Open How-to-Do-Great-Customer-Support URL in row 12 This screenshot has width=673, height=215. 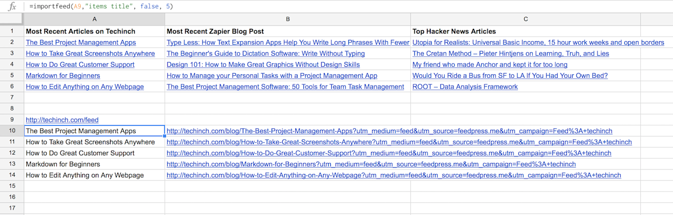[389, 153]
